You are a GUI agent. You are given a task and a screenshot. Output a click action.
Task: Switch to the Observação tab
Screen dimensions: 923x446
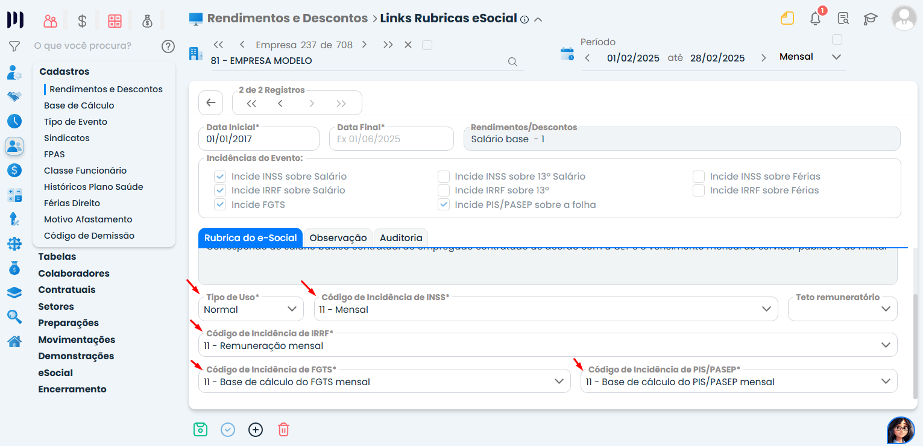(x=338, y=238)
